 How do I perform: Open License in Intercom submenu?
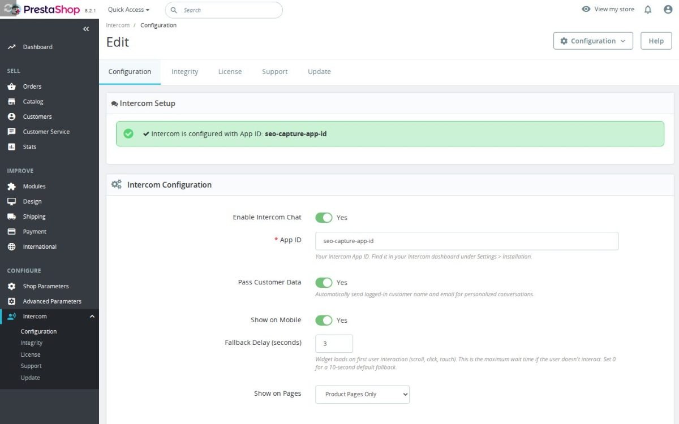click(x=31, y=354)
